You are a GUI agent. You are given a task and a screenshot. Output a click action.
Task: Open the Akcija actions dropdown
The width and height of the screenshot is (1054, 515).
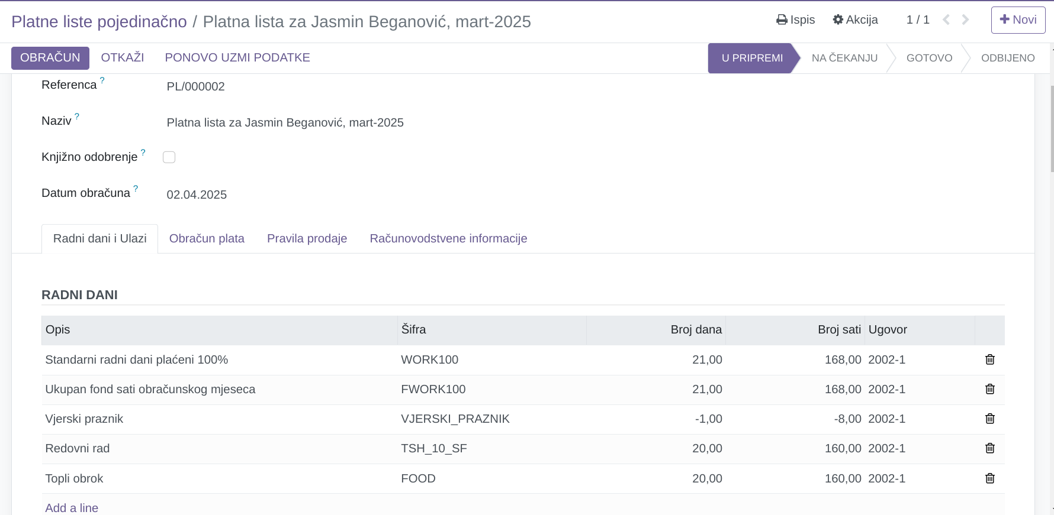(x=855, y=20)
